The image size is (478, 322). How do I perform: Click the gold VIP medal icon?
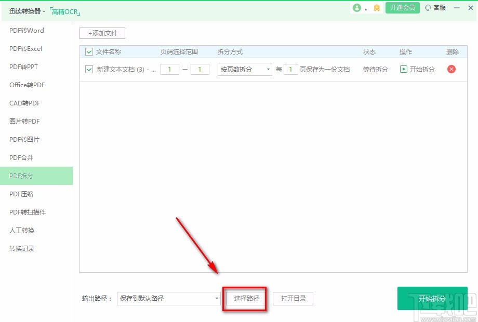pyautogui.click(x=376, y=8)
